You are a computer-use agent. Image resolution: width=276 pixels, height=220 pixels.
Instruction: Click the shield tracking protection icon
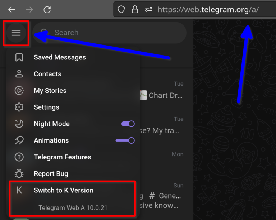coord(121,10)
